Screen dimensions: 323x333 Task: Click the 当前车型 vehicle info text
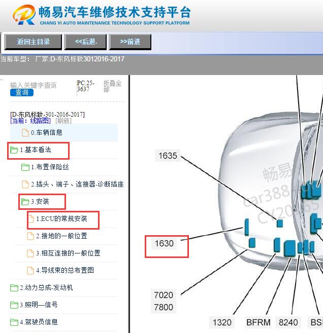(x=62, y=59)
